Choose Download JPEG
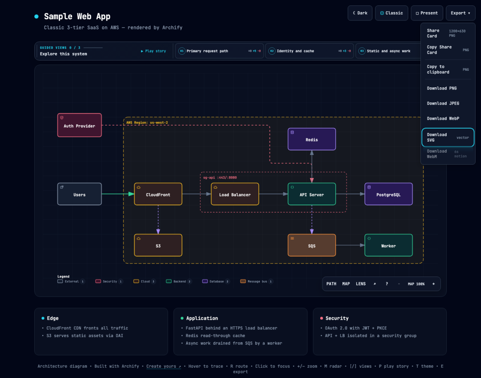This screenshot has height=378, width=481. pyautogui.click(x=448, y=103)
